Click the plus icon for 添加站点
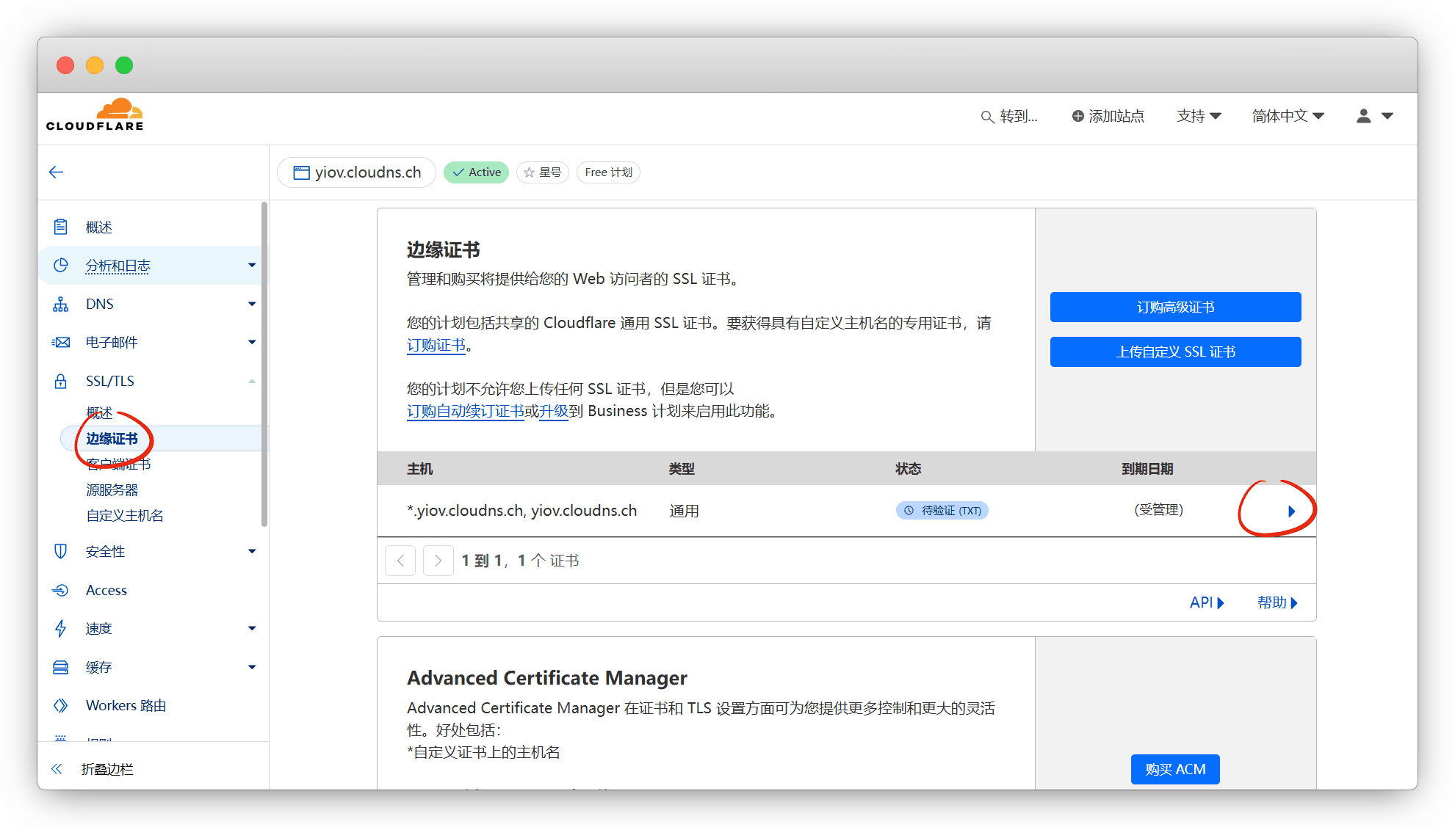1455x827 pixels. coord(1077,116)
